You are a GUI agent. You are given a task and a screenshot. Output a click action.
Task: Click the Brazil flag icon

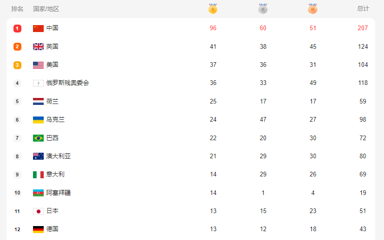[x=39, y=138]
